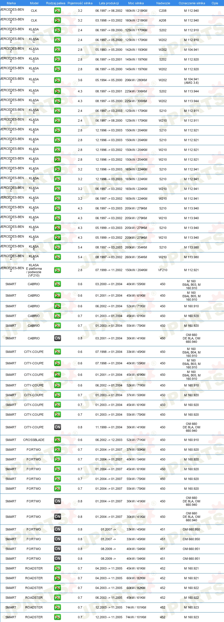
Task: Click the production dates 03.2001 -> 01.2004
Action: click(109, 338)
